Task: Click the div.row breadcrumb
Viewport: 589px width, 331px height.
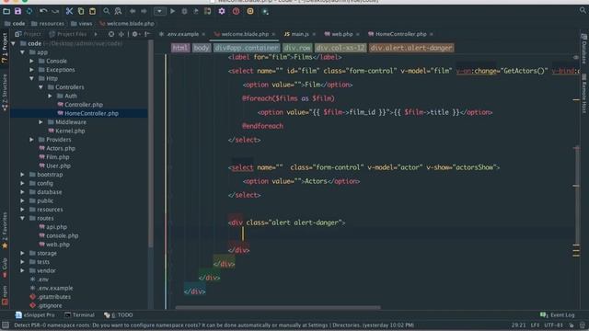Action: (x=297, y=48)
